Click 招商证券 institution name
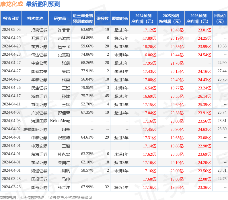This screenshot has height=200, width=228. tap(39, 30)
